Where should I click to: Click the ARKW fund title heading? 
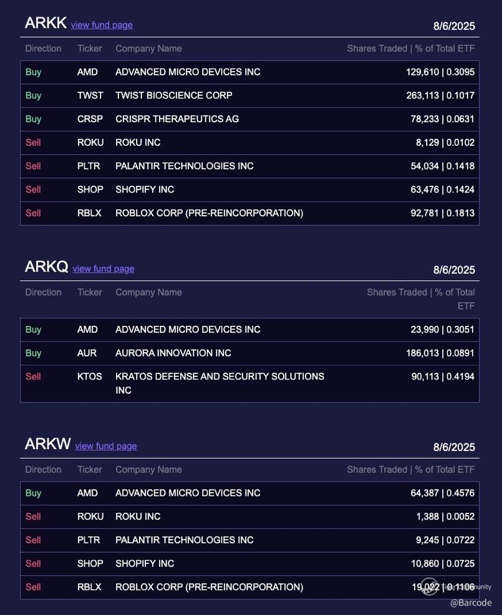pos(47,444)
